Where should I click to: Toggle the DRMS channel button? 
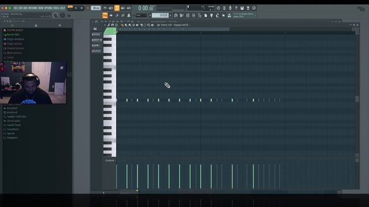(96, 45)
